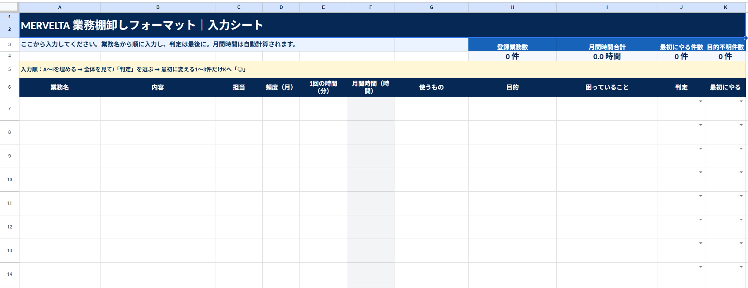Open the 最初にやる dropdown in row 11
748x288 pixels.
pyautogui.click(x=741, y=196)
